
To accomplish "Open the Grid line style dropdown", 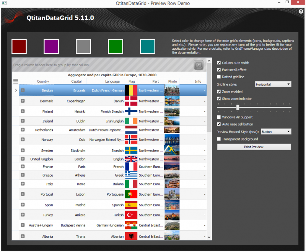I will point(273,84).
